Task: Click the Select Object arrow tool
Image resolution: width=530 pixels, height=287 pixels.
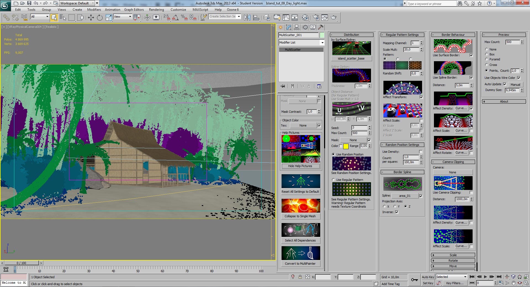Action: [x=54, y=18]
